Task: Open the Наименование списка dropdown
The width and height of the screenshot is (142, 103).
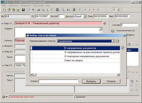Action: tap(113, 41)
